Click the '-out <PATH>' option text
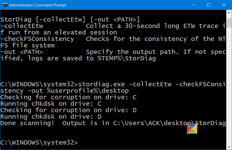Viewport: 232px width, 150px height. point(22,52)
